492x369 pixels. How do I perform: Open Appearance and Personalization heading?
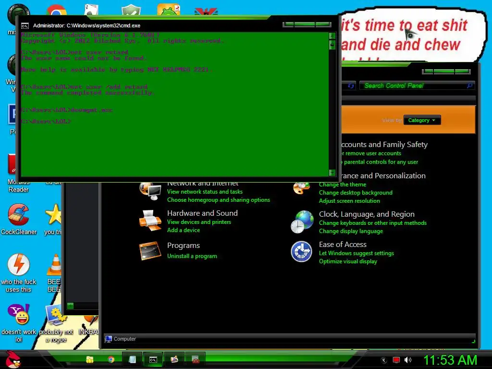pos(383,176)
